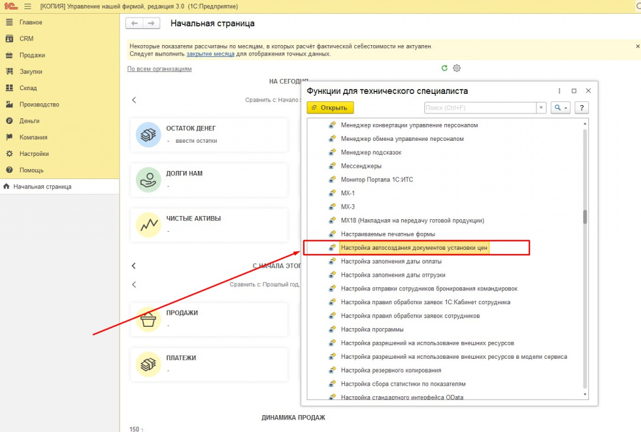
Task: Select the МХ-3 item
Action: [x=348, y=207]
